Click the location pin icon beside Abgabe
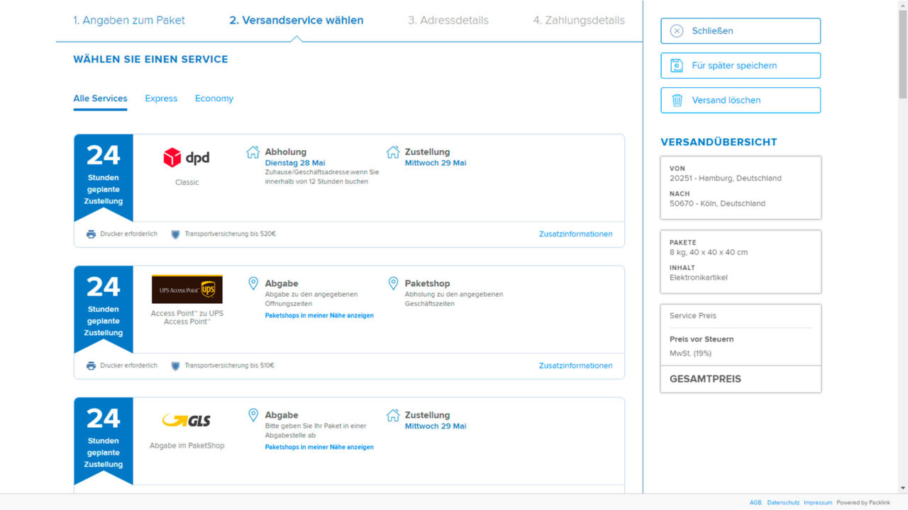Screen dimensions: 908x510 pos(253,283)
